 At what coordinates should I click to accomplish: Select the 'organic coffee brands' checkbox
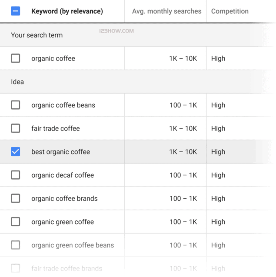click(15, 198)
